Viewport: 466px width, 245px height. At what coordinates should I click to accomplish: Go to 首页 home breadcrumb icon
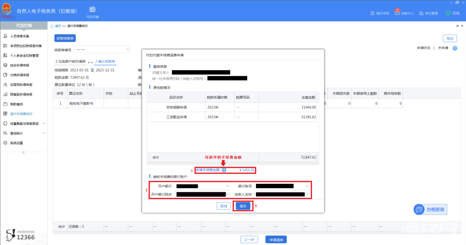click(x=52, y=26)
